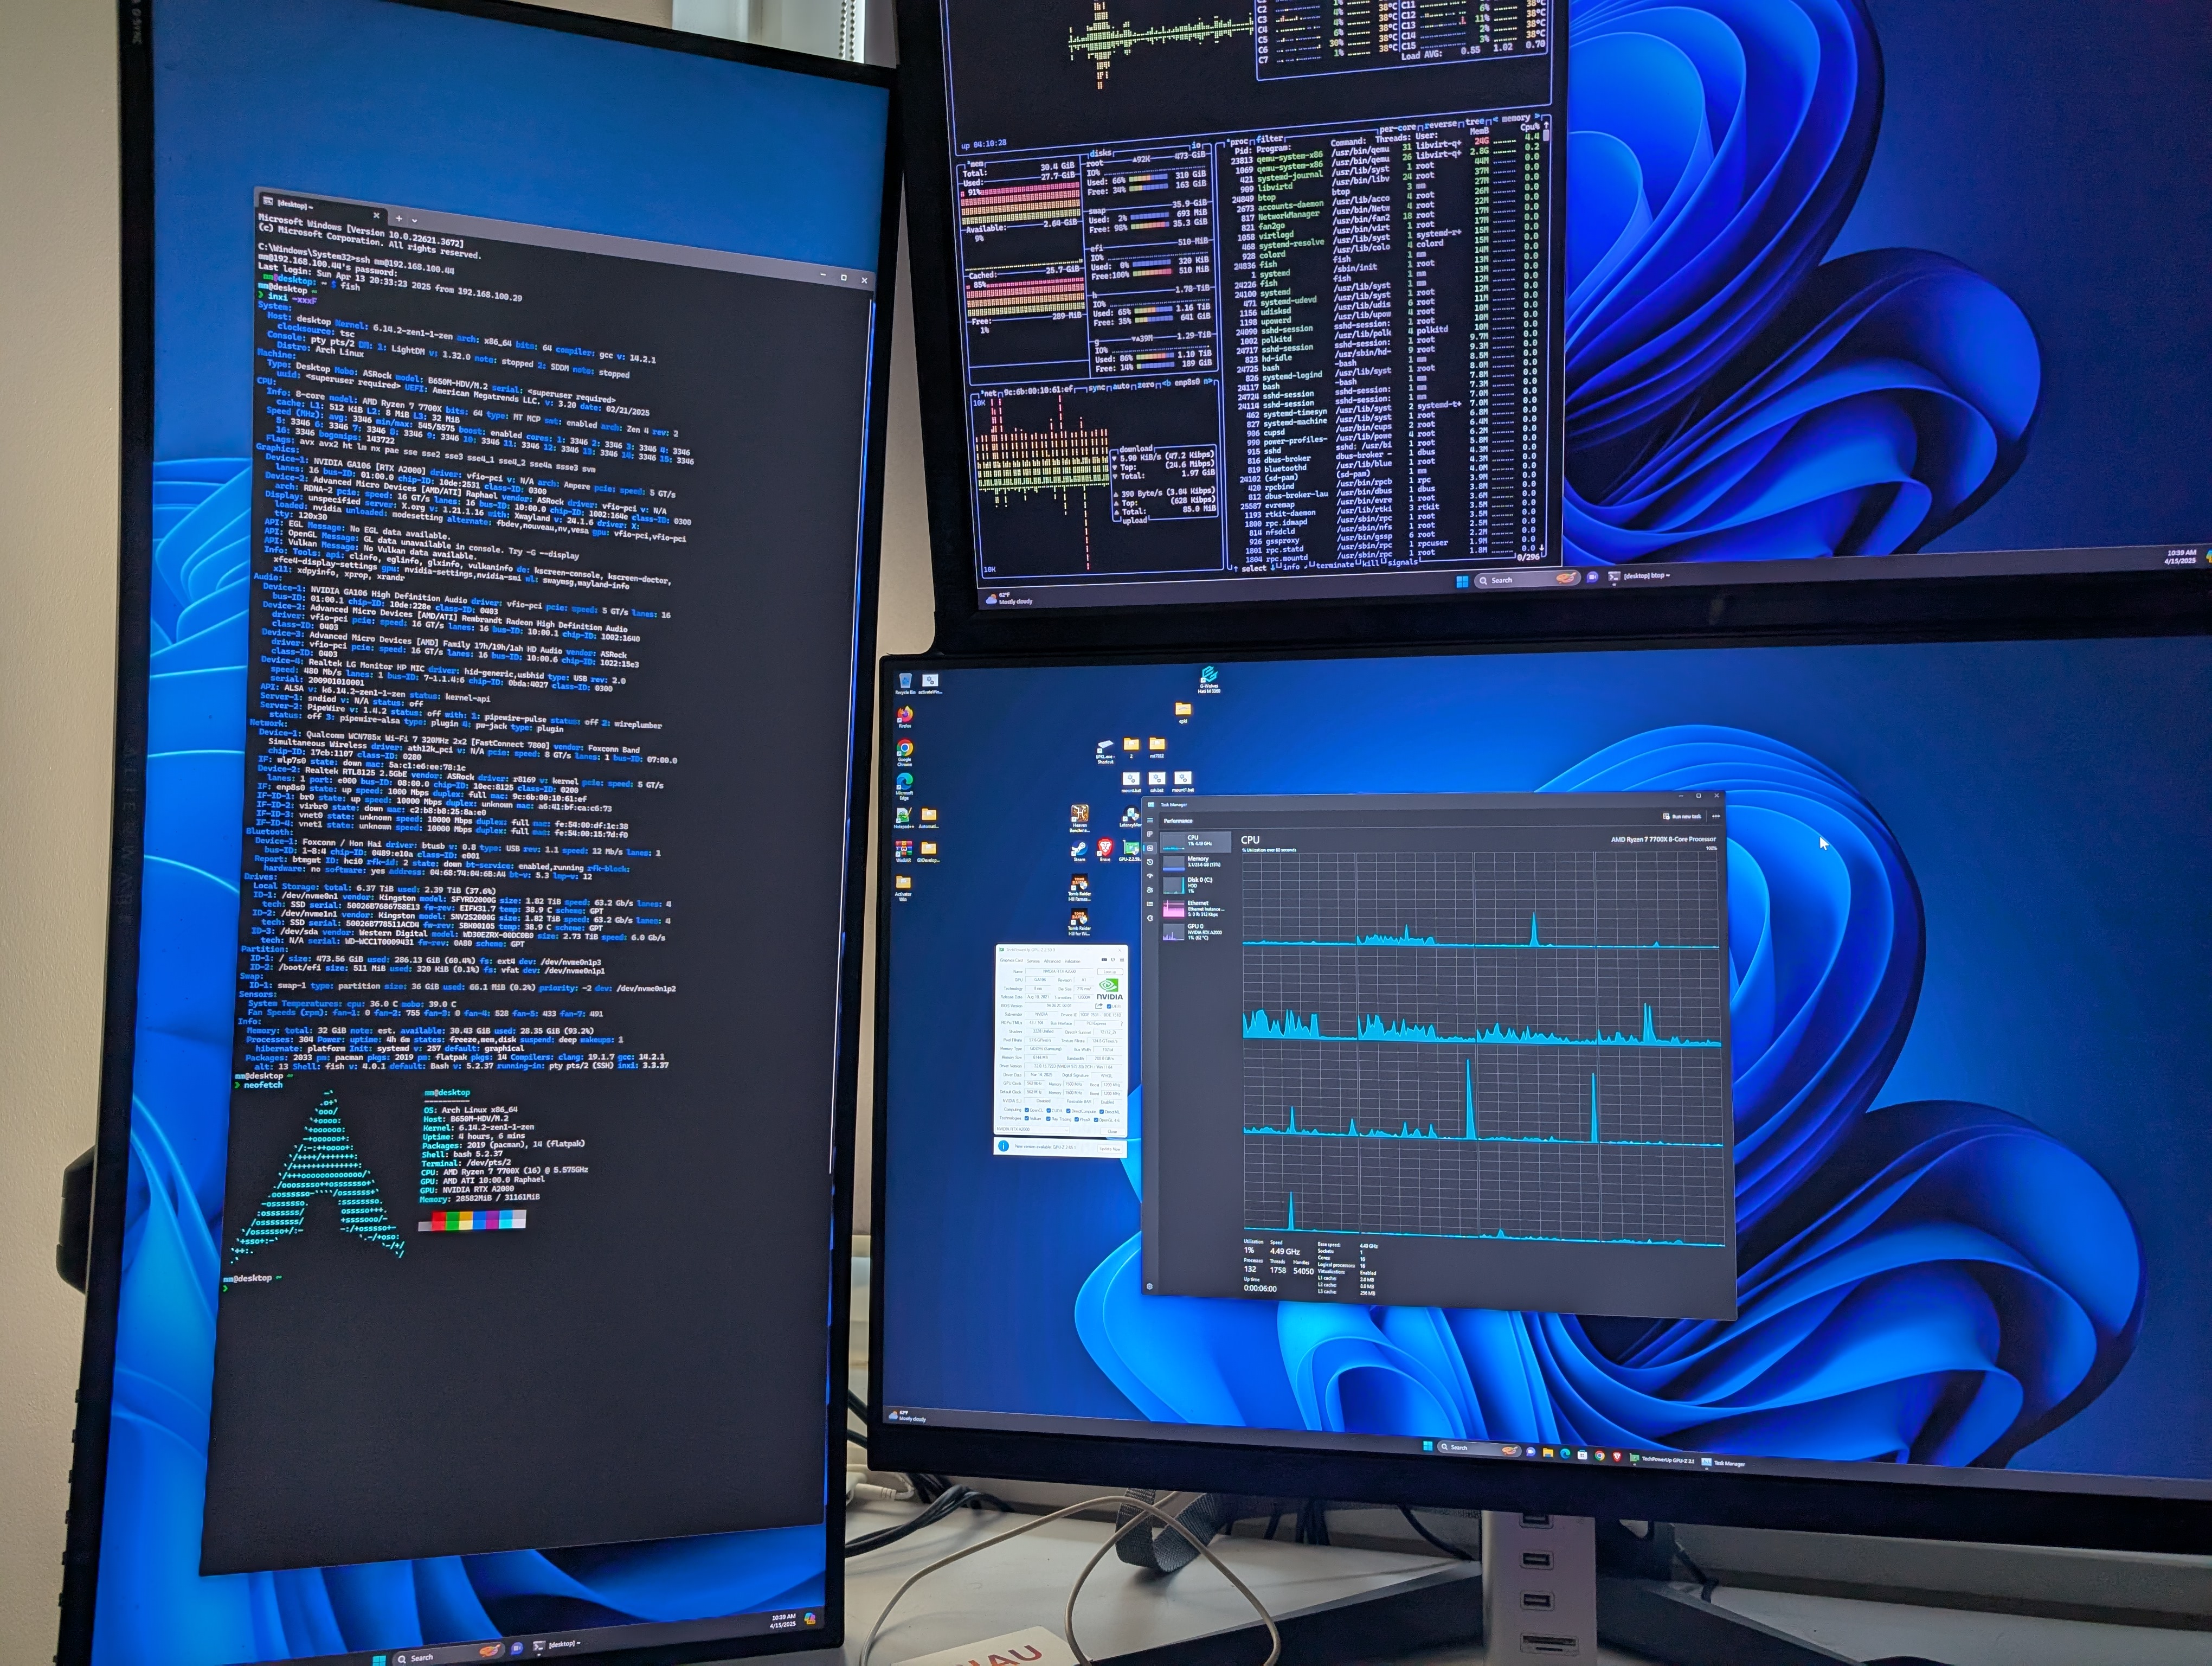2212x1666 pixels.
Task: Toggle Ray Tracing checkbox in GPU-Z
Action: [1048, 1119]
